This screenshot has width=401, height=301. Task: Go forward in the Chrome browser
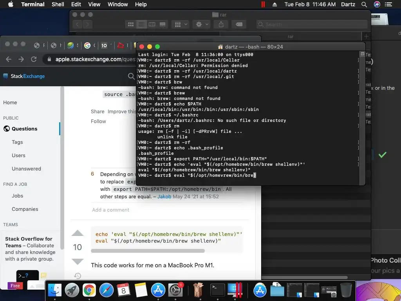21,60
